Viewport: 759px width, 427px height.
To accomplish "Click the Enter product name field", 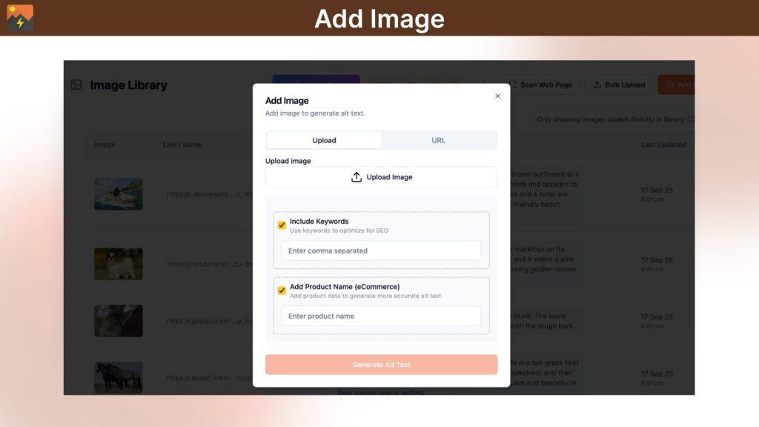I will coord(381,316).
